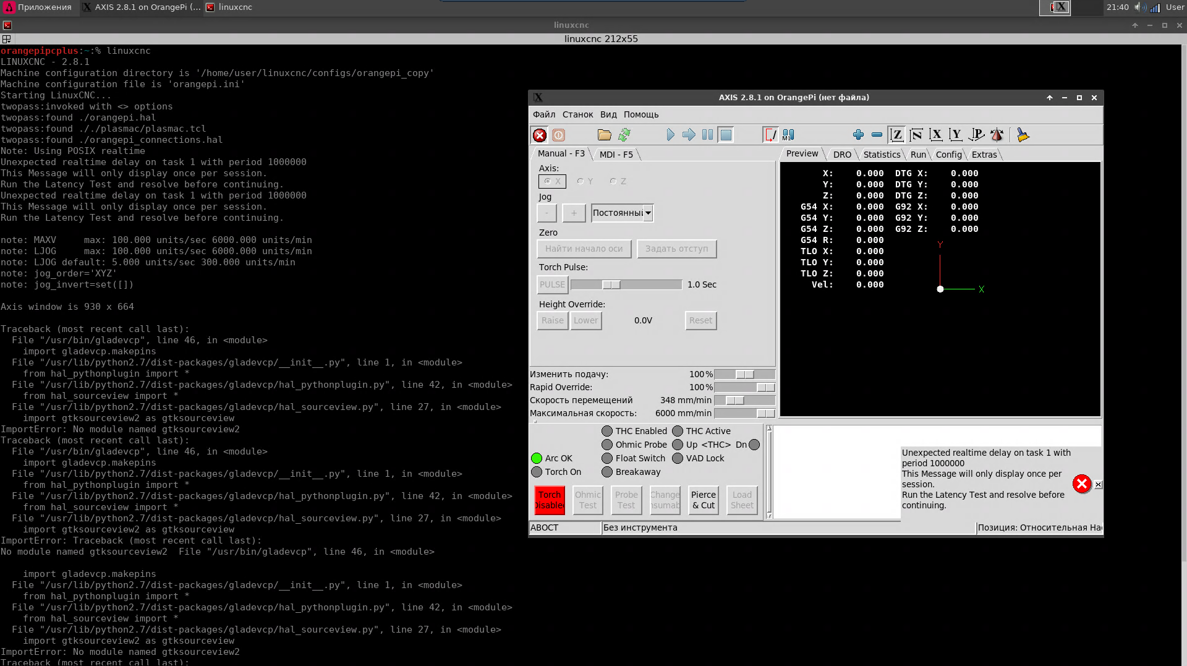The width and height of the screenshot is (1187, 666).
Task: Click the red error icon in notification
Action: (1081, 484)
